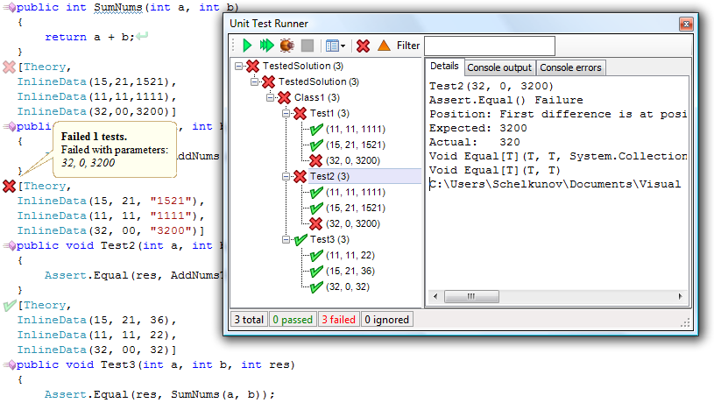This screenshot has height=403, width=714.
Task: Switch to the Console output tab
Action: pyautogui.click(x=498, y=67)
